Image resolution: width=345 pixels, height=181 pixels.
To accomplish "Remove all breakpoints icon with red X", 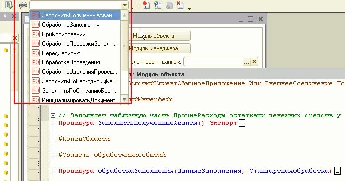I will pos(180,5).
